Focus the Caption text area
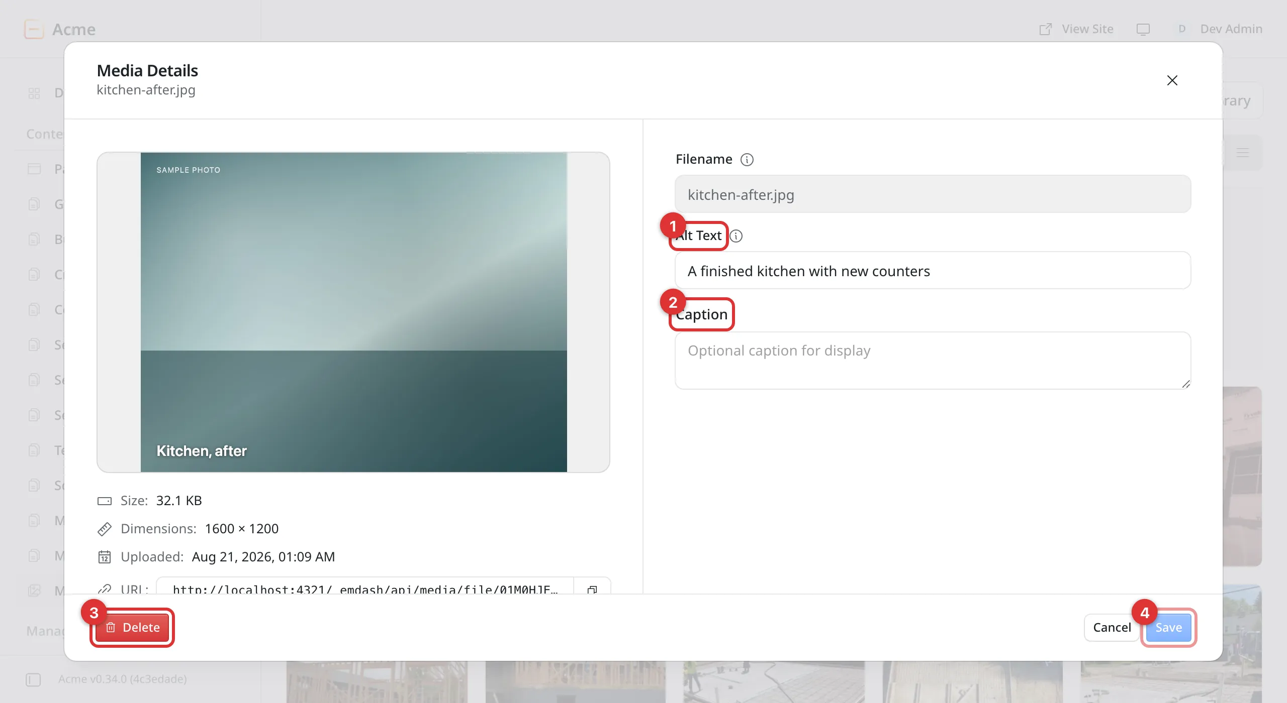 coord(933,361)
